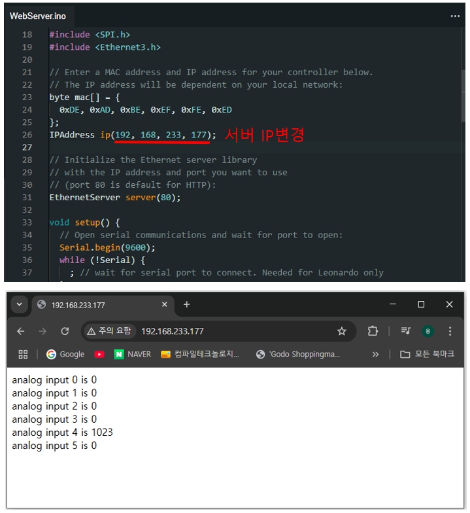Open the 'Godo Shoppingma...' bookmark
Image resolution: width=470 pixels, height=513 pixels.
(x=298, y=355)
